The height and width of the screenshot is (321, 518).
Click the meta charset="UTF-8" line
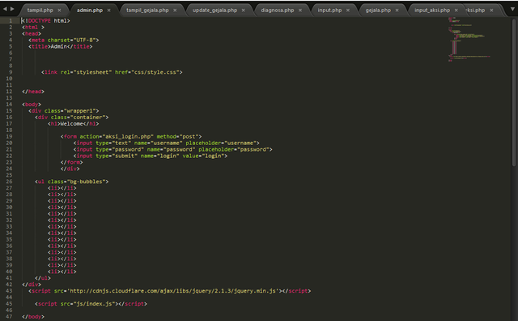[63, 40]
